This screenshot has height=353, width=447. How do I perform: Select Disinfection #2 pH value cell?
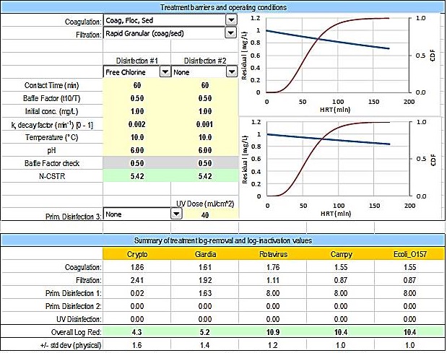click(205, 150)
